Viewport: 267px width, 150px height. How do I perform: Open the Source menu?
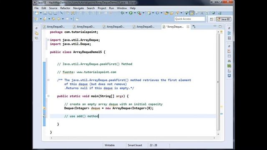pos(53,8)
